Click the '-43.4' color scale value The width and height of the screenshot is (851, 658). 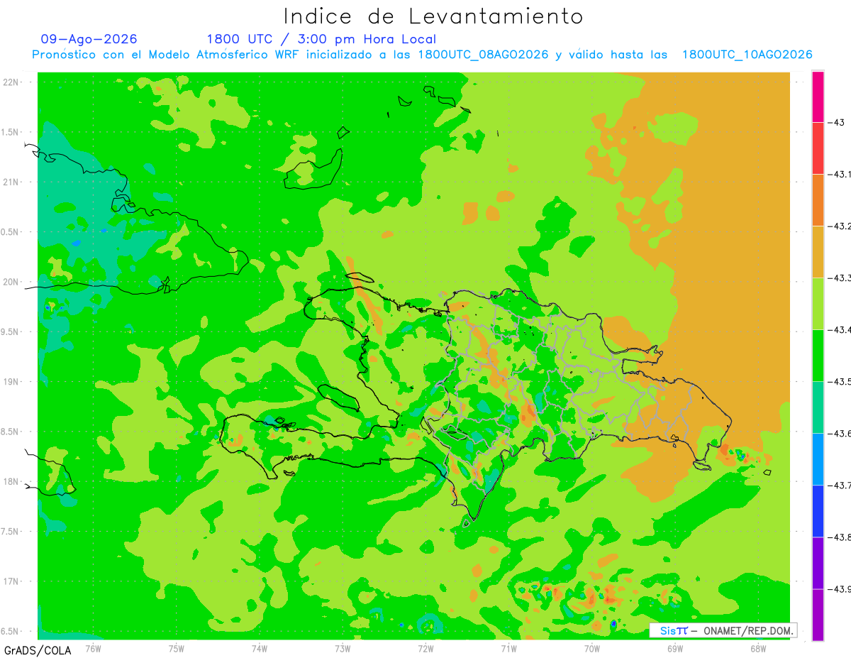tap(840, 330)
